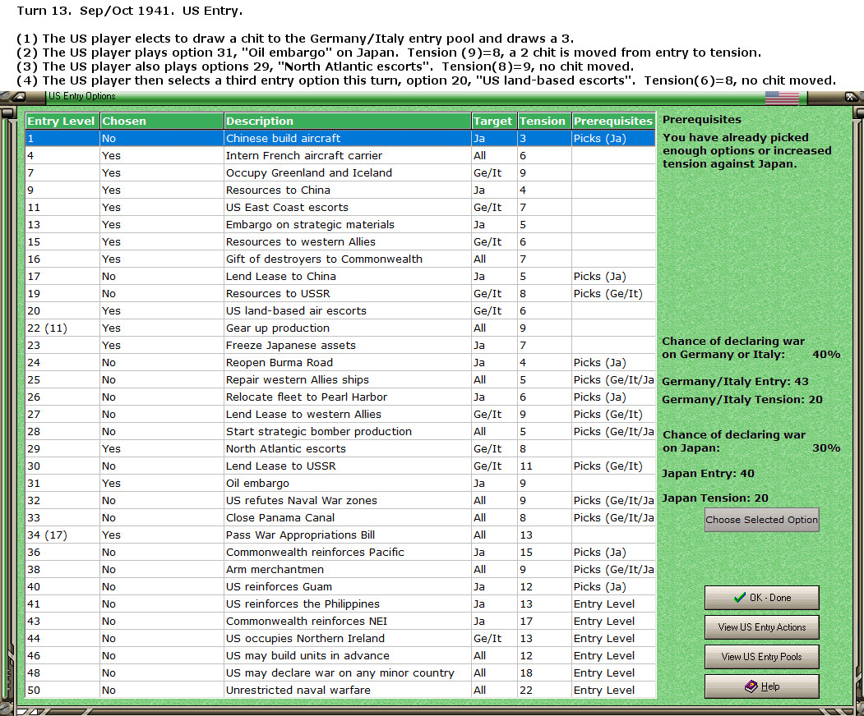Select the Intern French aircraft carrier option
The image size is (864, 716).
point(340,156)
